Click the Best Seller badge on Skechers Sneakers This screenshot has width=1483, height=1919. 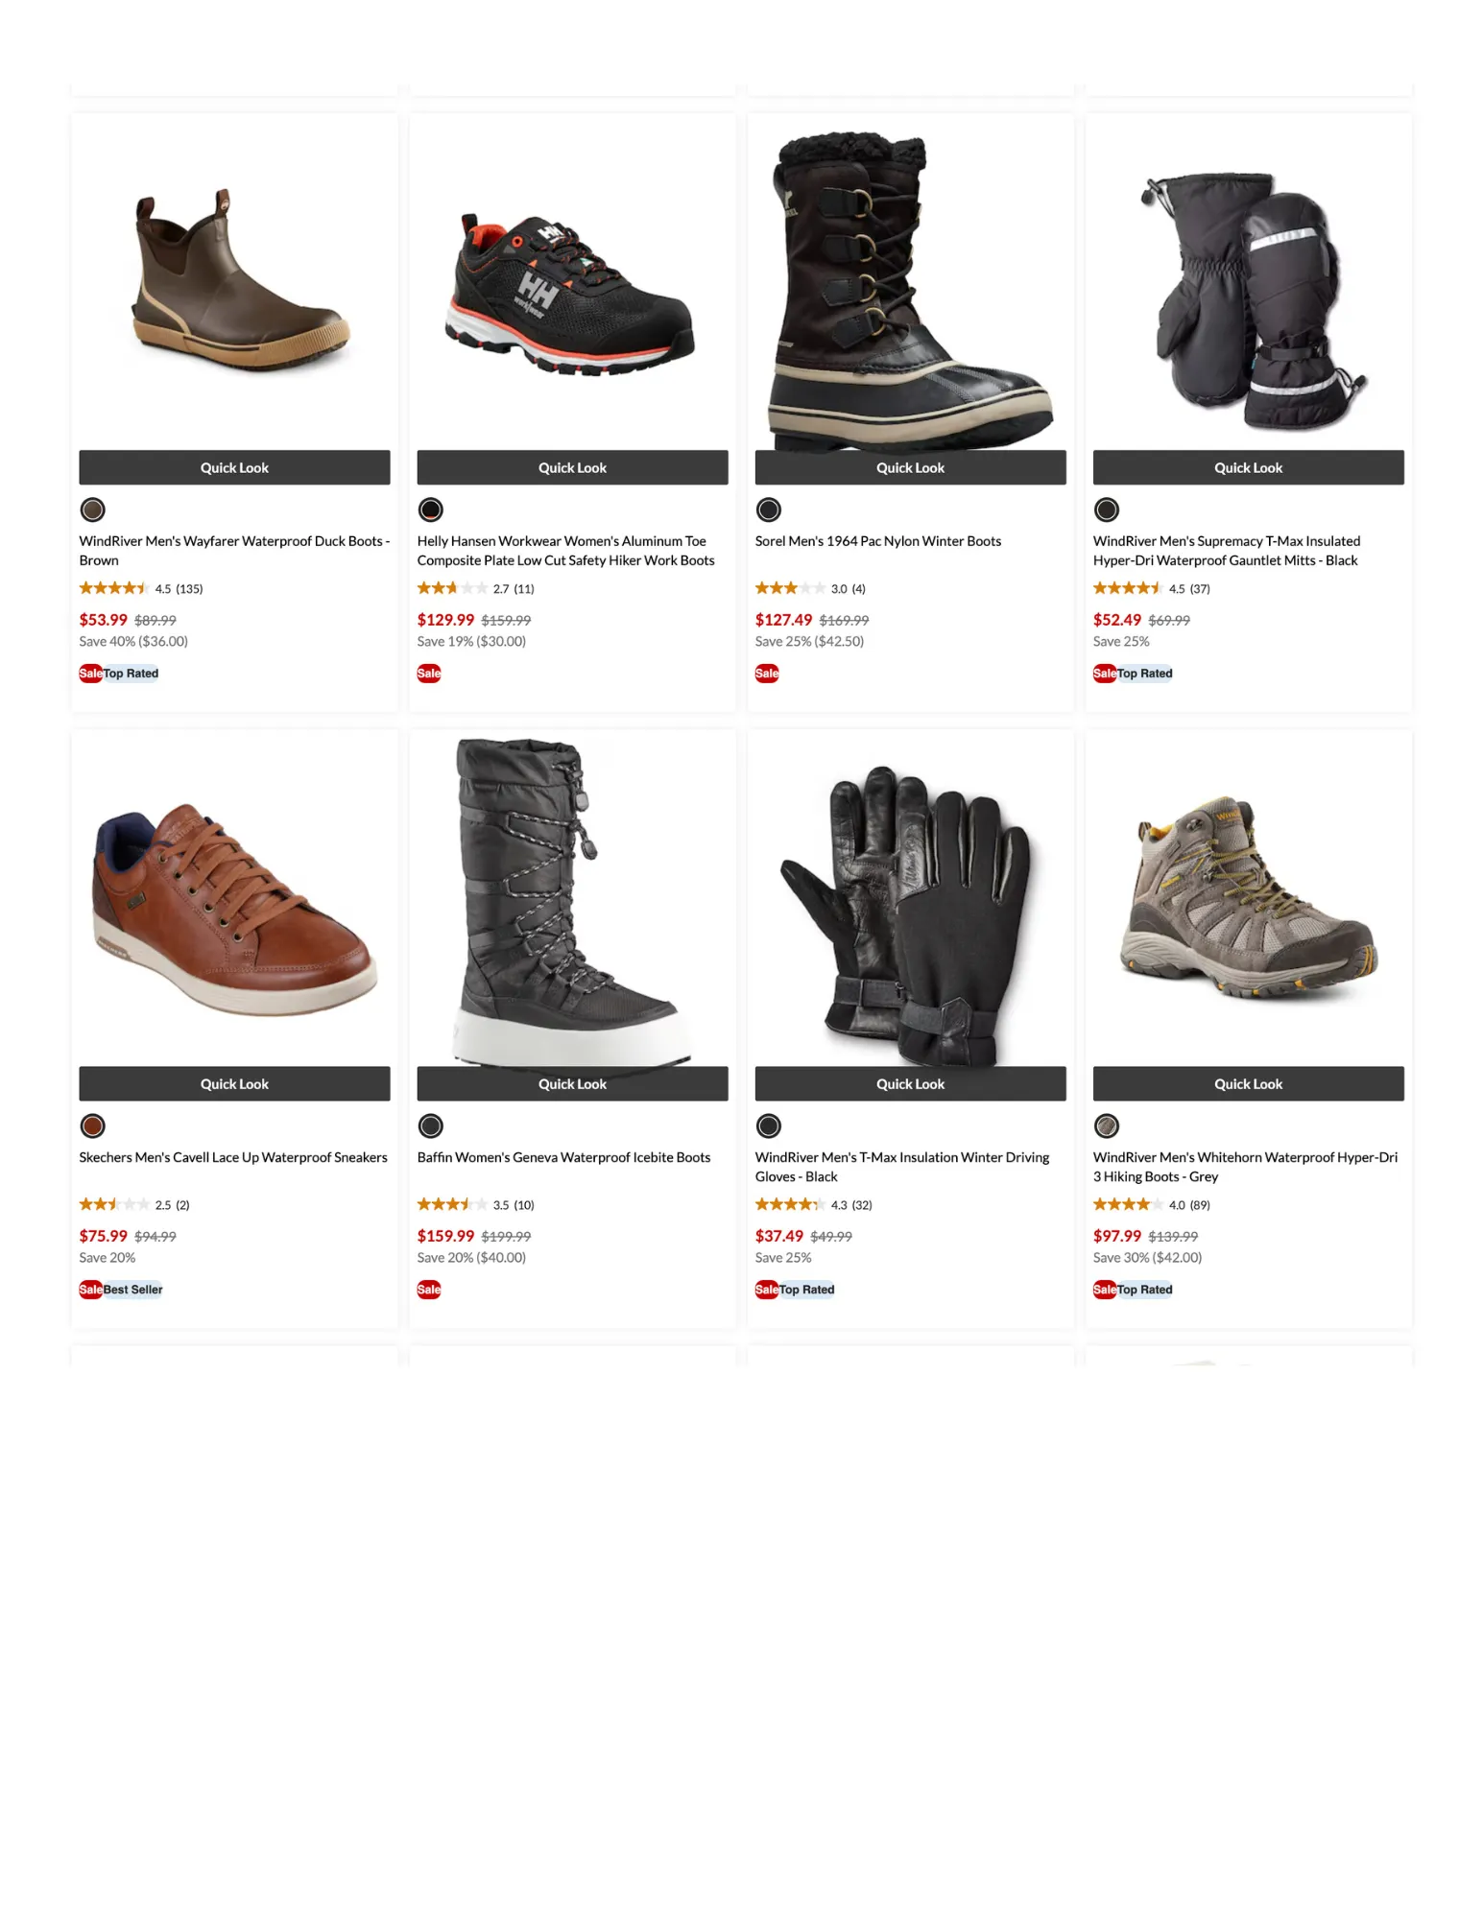(133, 1290)
